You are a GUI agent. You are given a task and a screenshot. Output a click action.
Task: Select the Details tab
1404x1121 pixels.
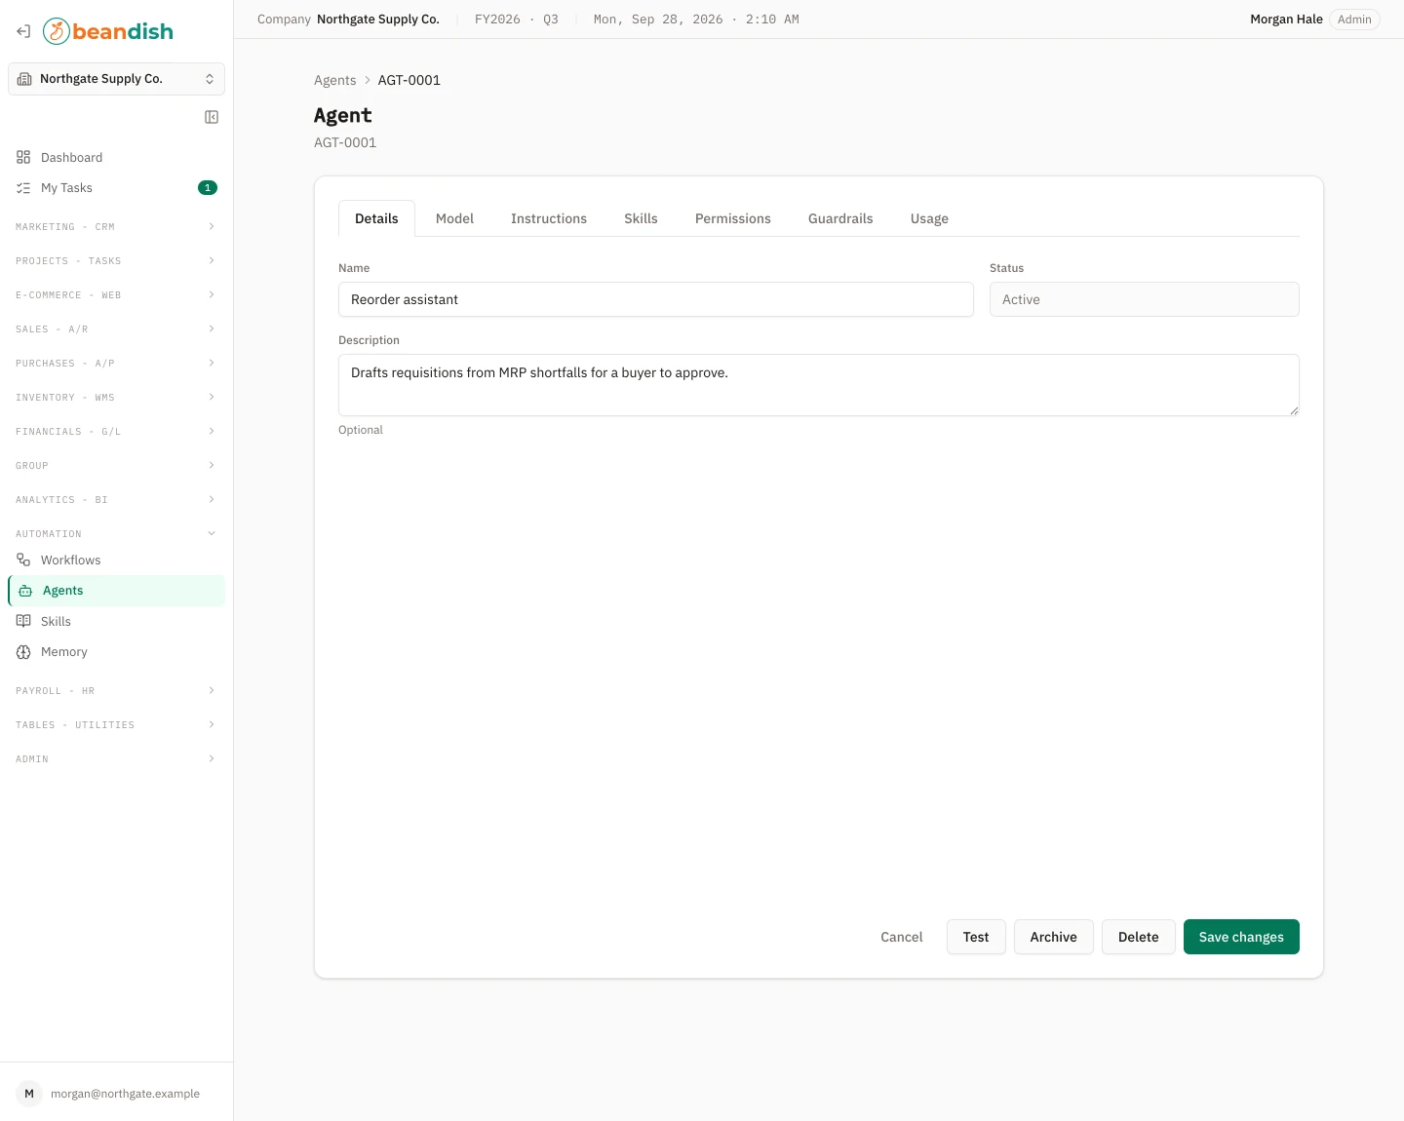tap(376, 218)
